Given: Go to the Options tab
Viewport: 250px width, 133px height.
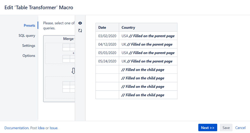Looking at the screenshot, I should coord(29,55).
